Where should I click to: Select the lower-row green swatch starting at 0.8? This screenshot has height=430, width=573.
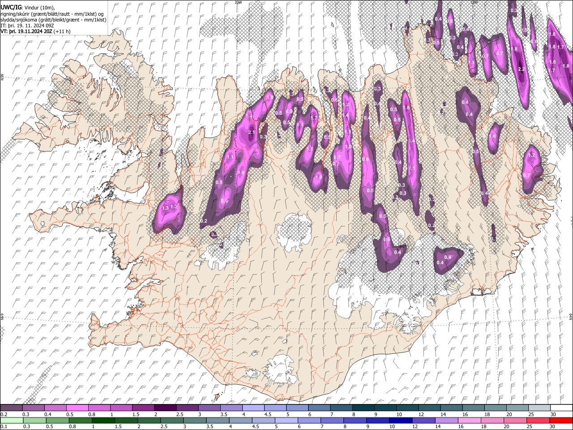80,421
